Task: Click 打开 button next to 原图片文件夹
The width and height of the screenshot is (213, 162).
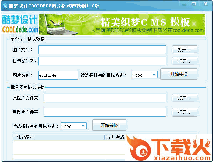Action: [185, 98]
